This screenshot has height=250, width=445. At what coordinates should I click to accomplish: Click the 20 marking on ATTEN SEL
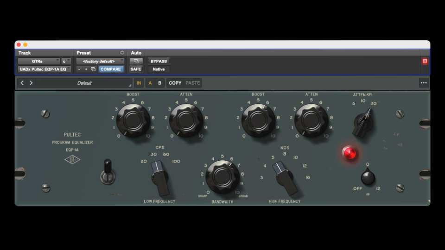[x=374, y=104]
